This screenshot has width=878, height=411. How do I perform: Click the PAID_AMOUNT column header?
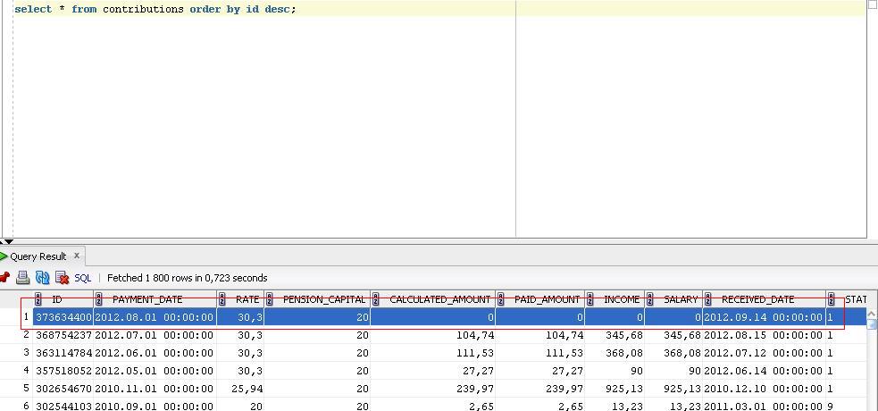(x=539, y=299)
